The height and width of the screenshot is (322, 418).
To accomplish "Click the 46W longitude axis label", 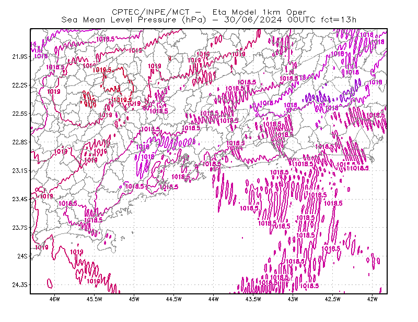I will coord(55,299).
